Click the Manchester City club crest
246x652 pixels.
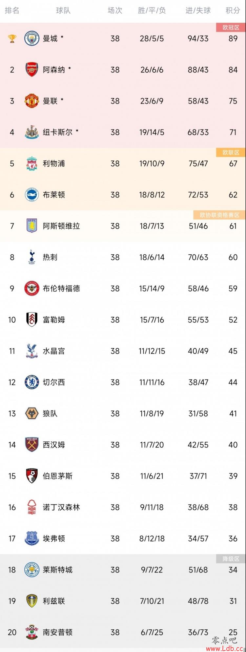click(x=32, y=38)
